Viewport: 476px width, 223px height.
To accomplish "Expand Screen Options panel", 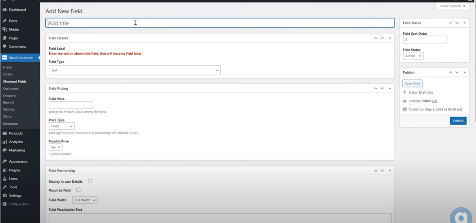I will coord(452,6).
